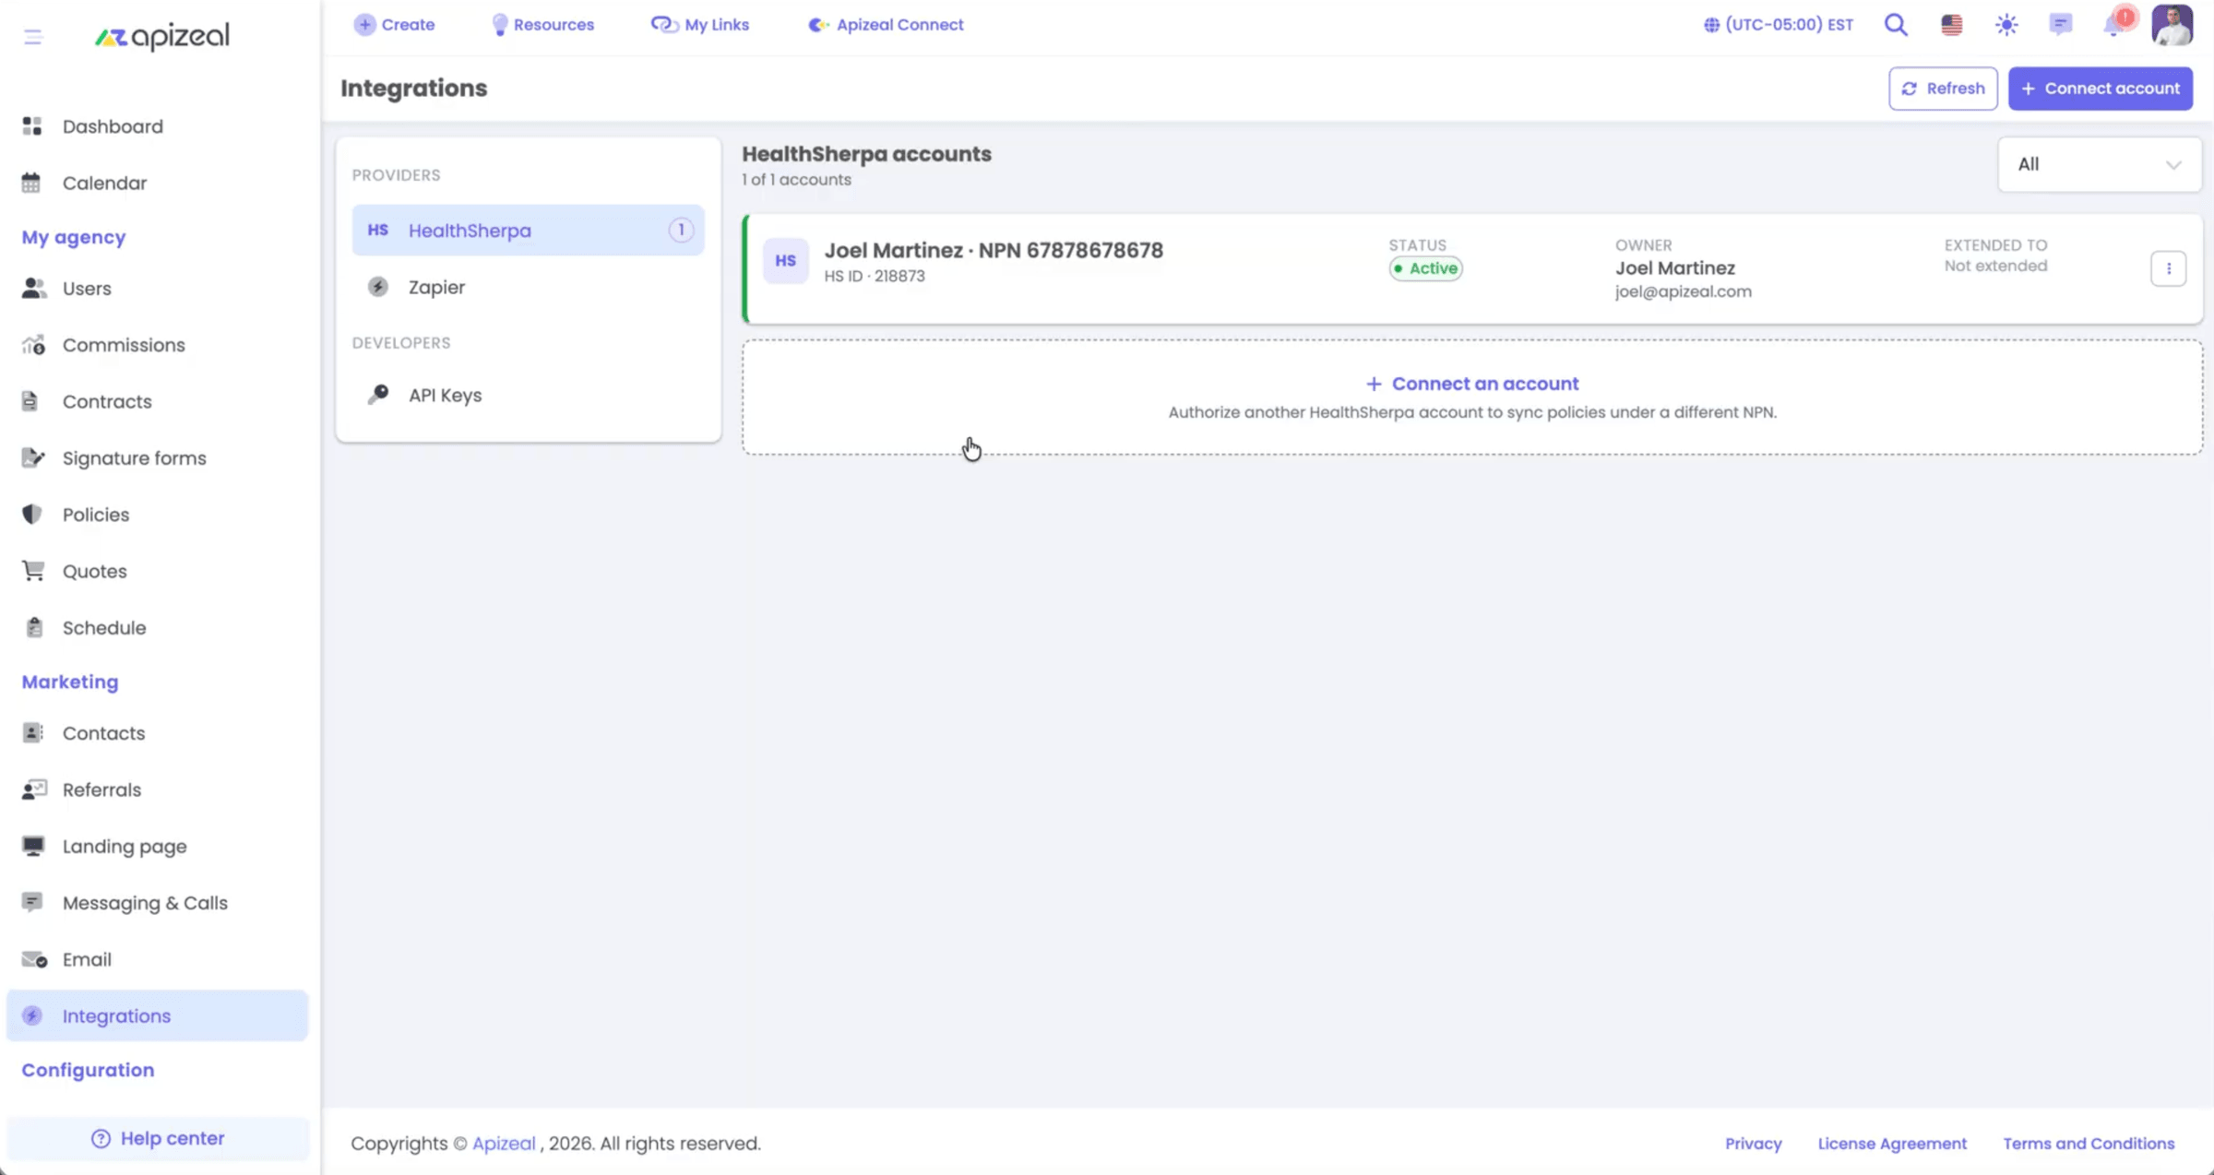2214x1175 pixels.
Task: Click the Calendar sidebar icon
Action: [32, 183]
